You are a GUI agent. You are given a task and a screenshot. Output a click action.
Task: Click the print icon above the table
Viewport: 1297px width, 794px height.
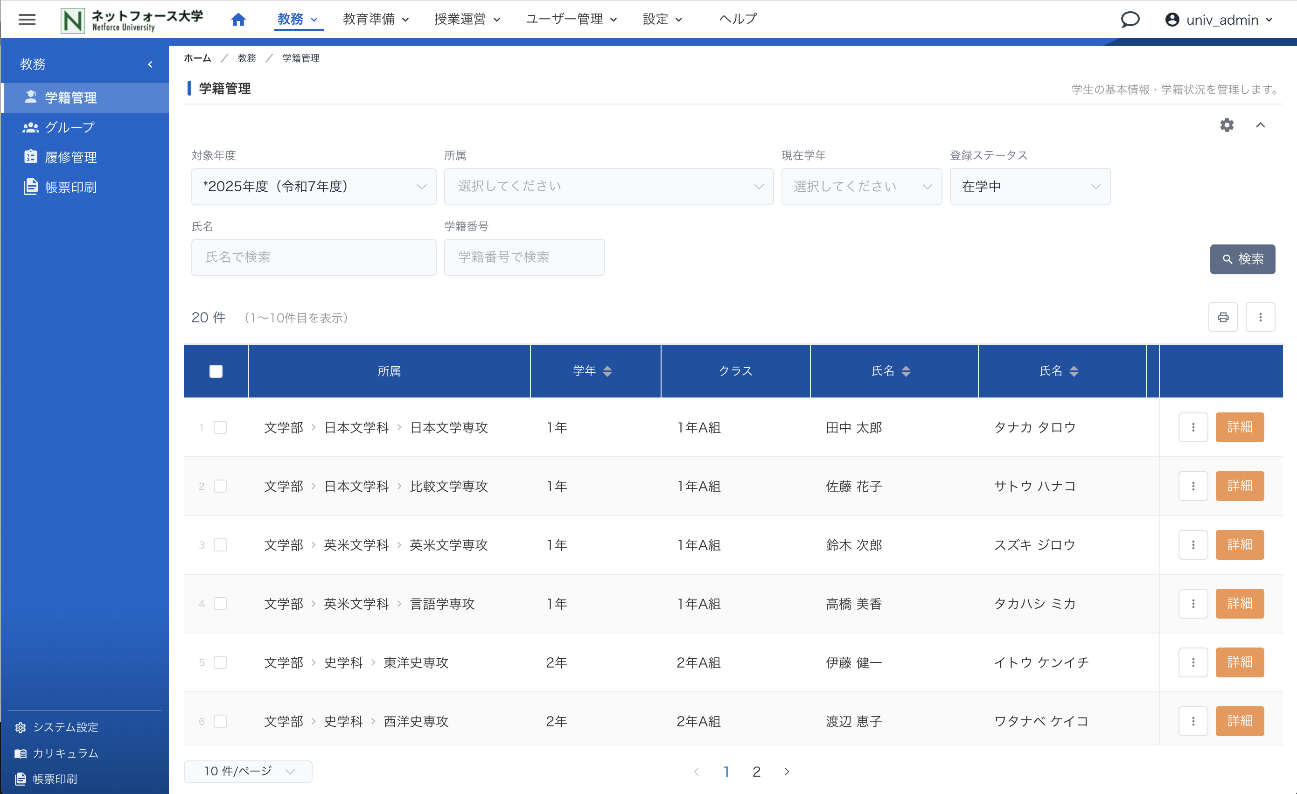pos(1223,317)
